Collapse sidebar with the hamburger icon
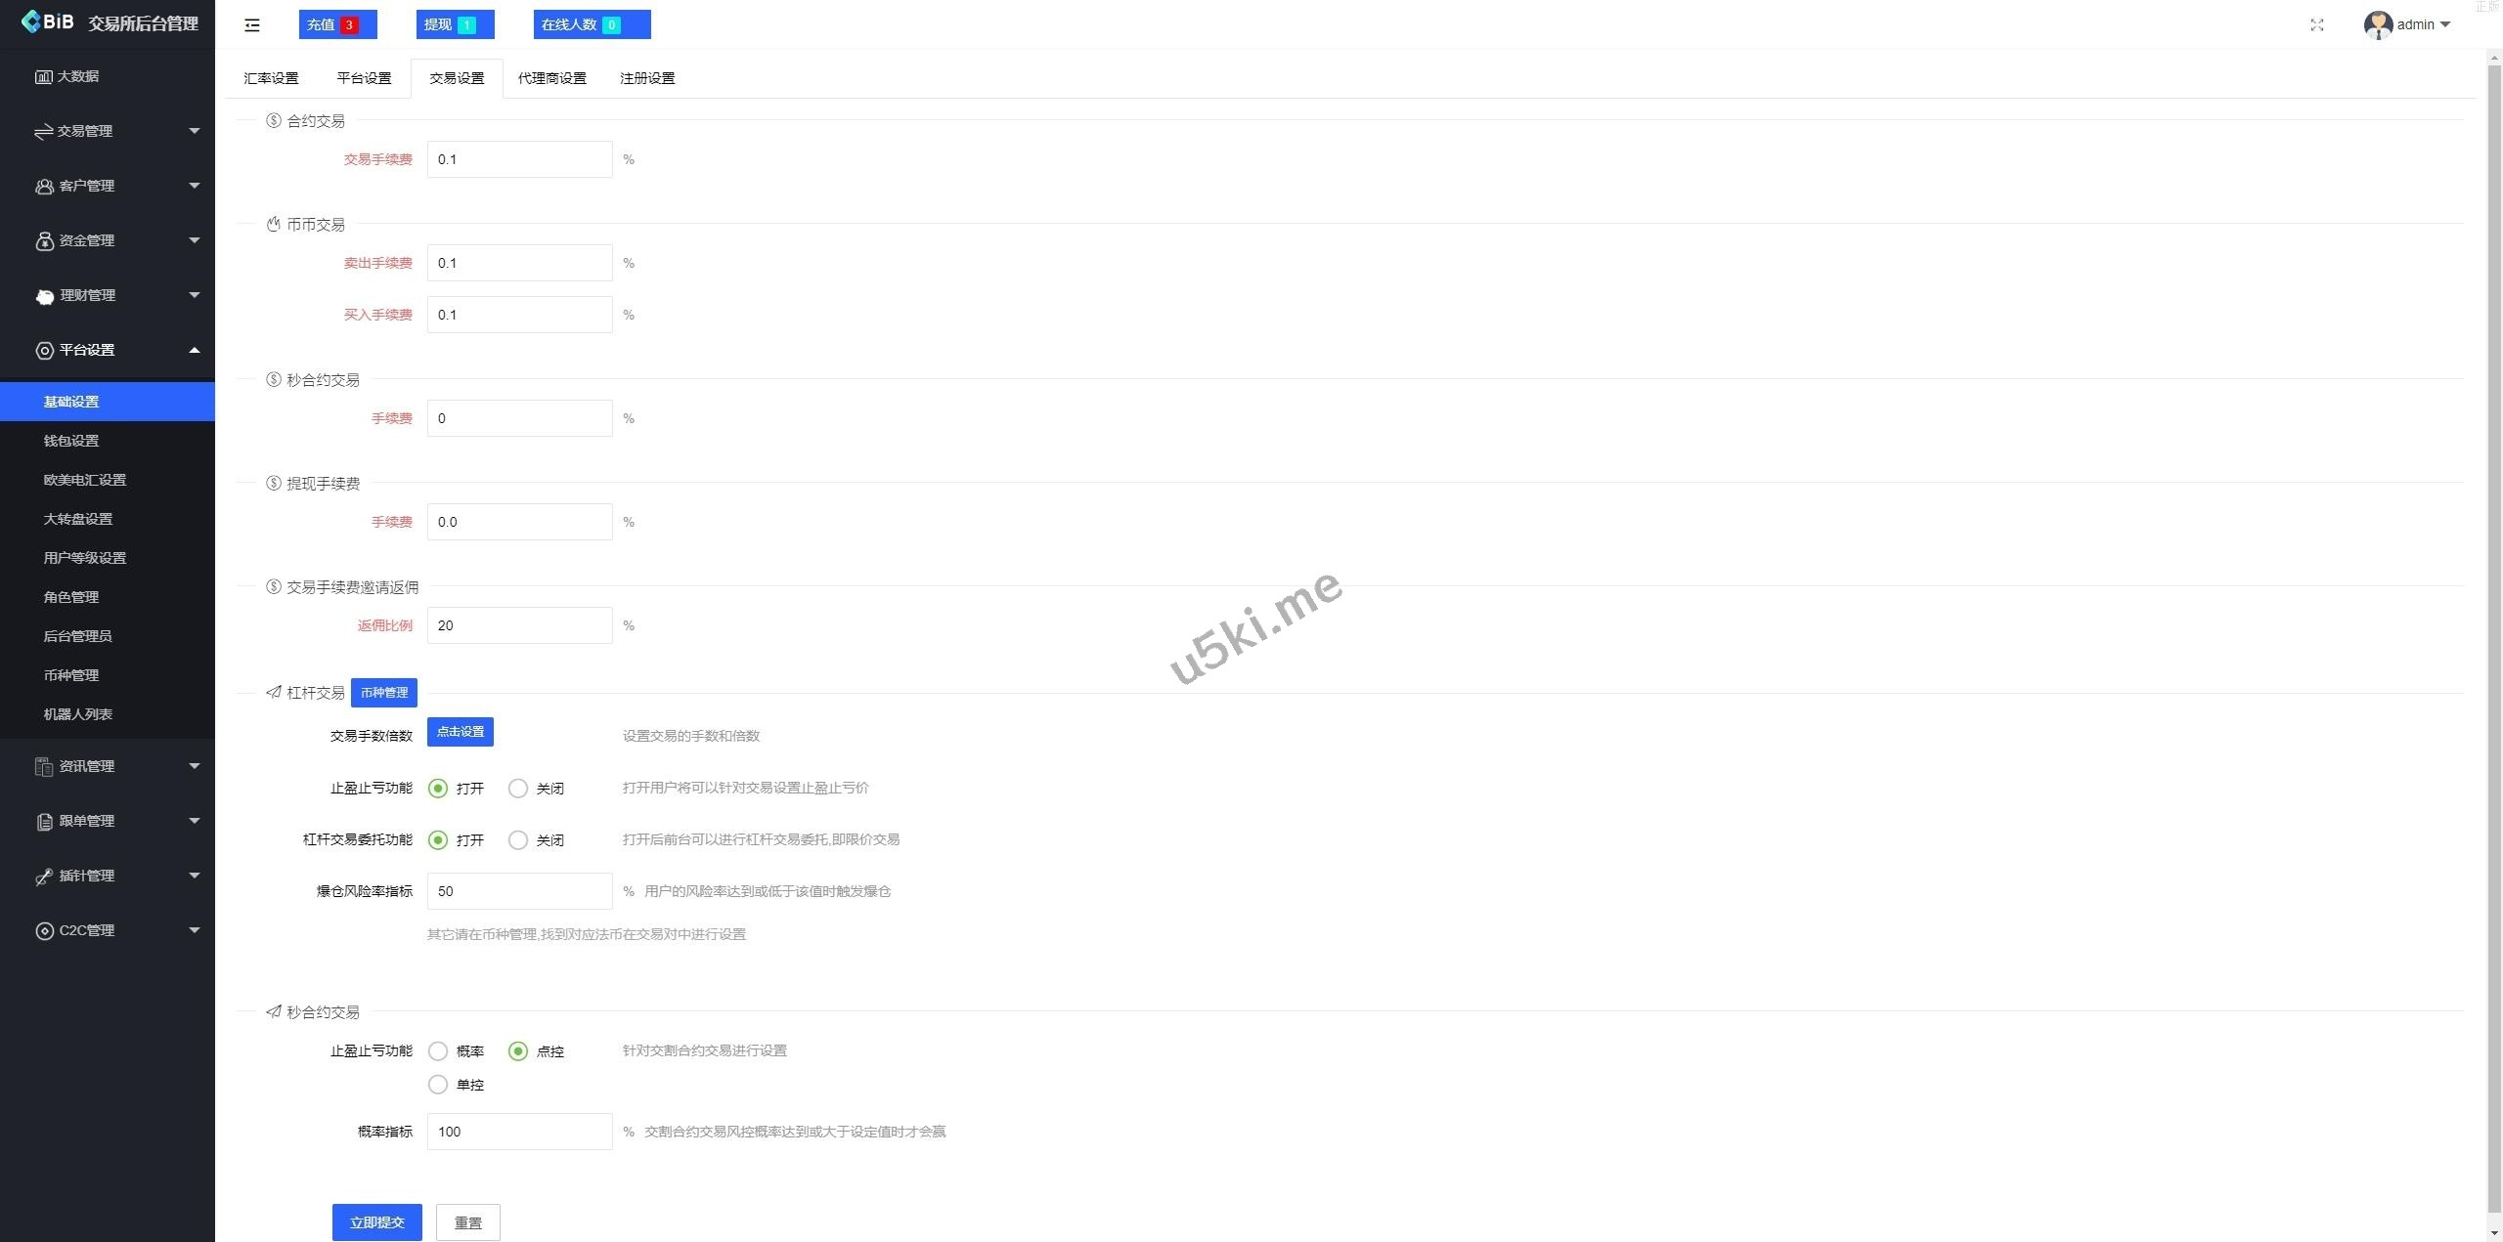2503x1242 pixels. (252, 25)
